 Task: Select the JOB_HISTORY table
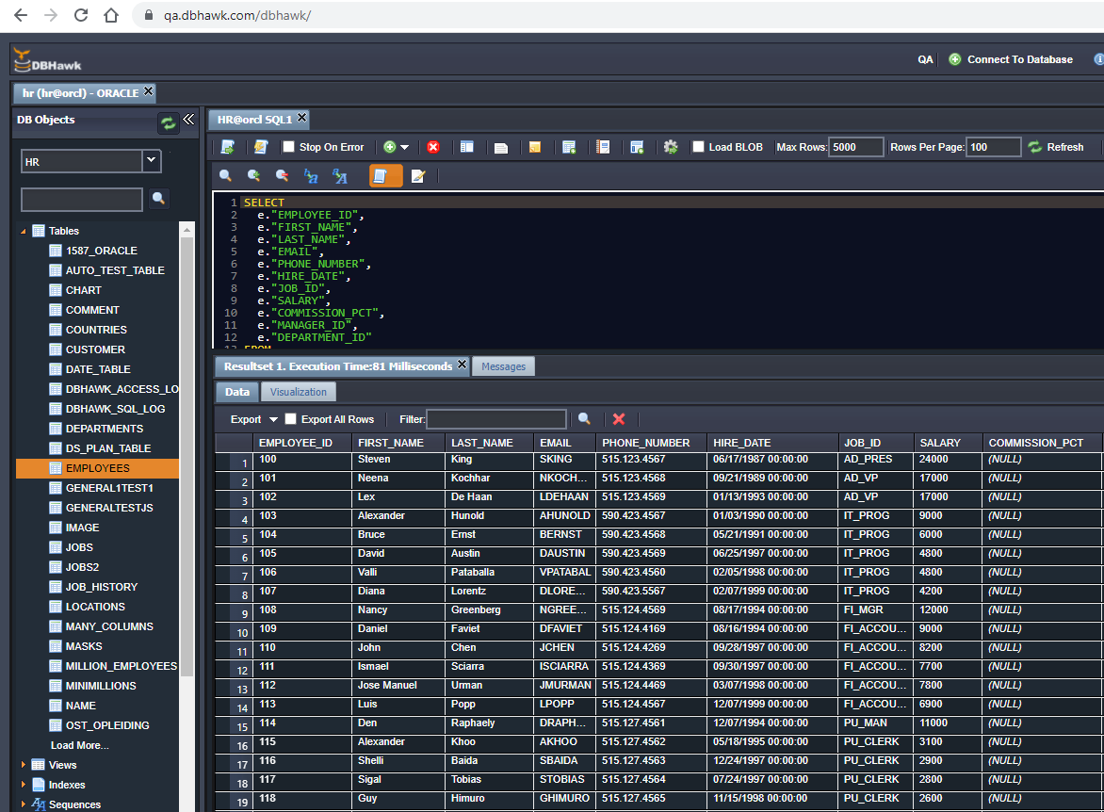click(102, 587)
